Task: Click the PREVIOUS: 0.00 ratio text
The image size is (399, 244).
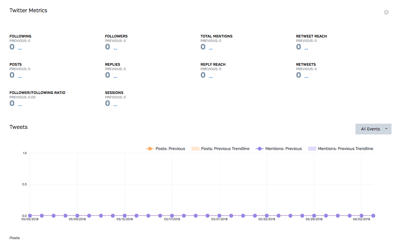Action: pyautogui.click(x=22, y=97)
